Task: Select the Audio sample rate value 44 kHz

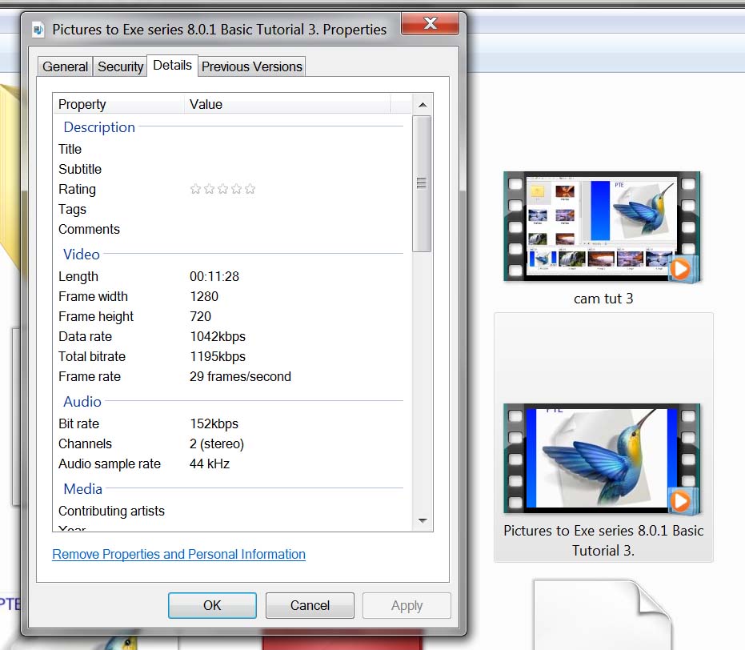Action: (210, 463)
